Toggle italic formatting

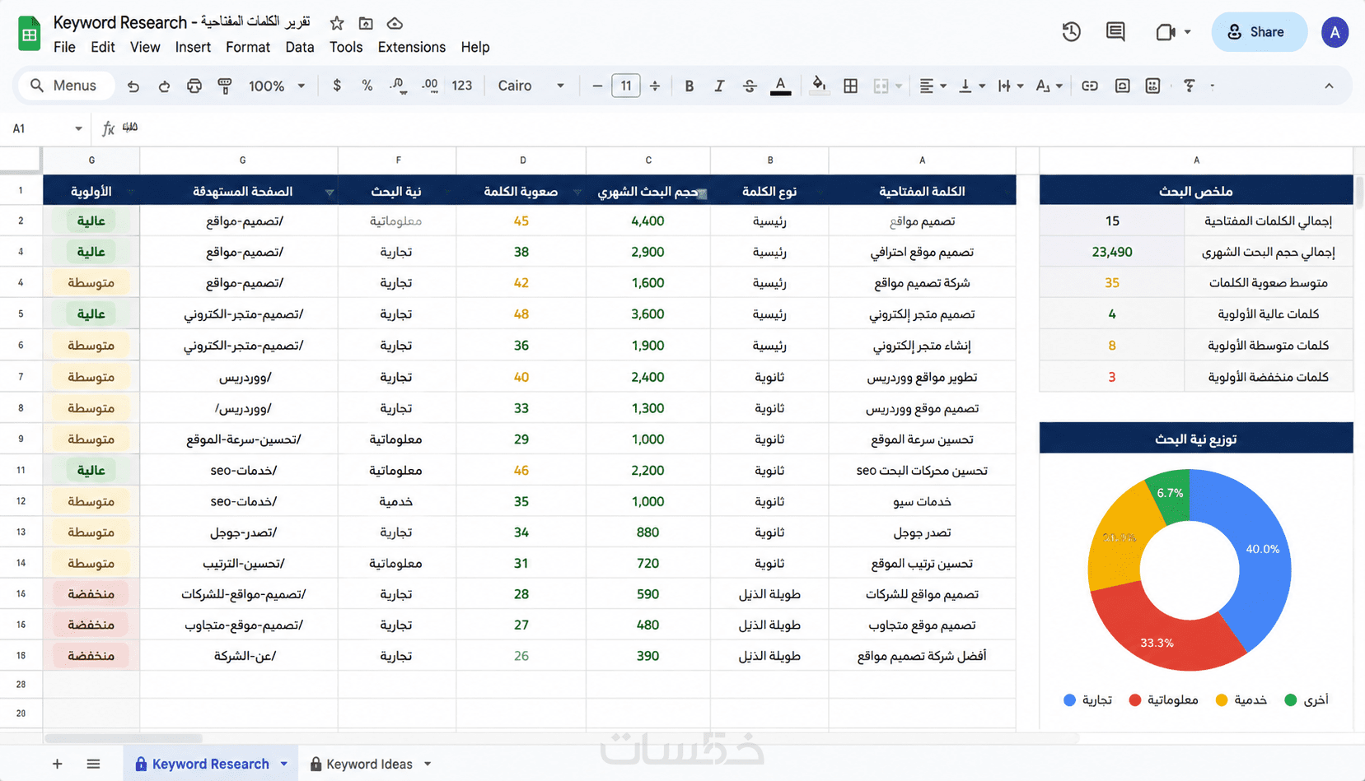(719, 86)
